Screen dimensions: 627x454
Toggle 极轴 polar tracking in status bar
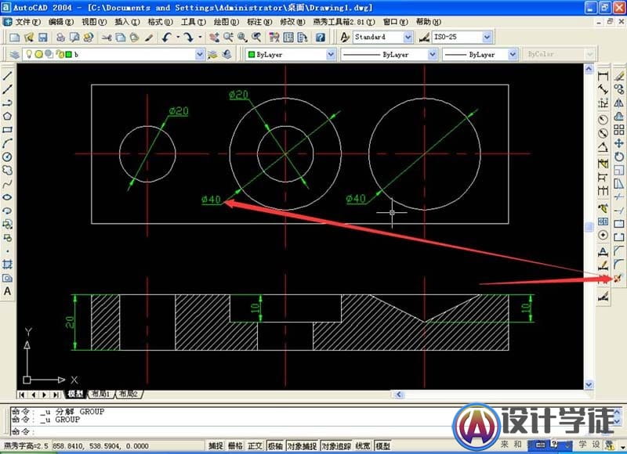(275, 445)
